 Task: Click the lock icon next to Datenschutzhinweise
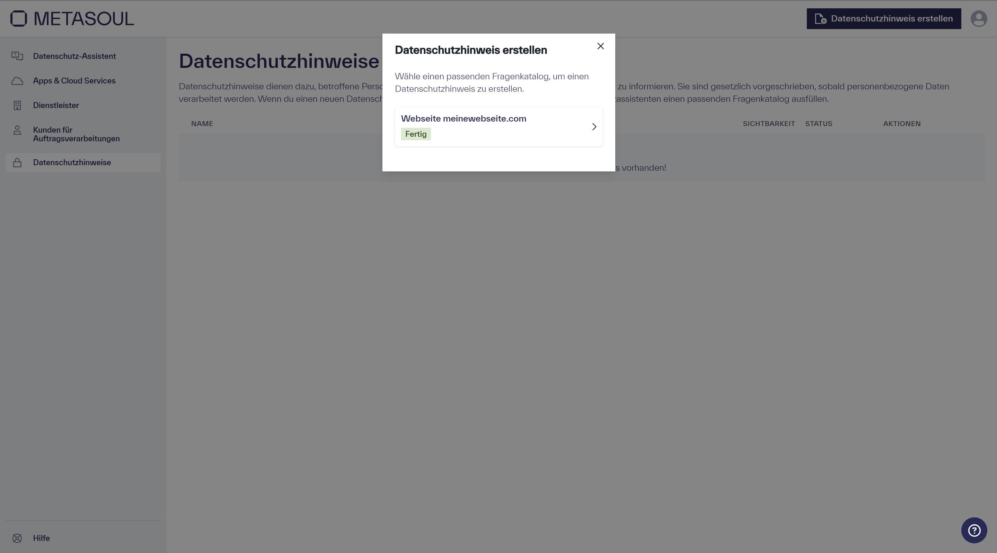tap(17, 162)
